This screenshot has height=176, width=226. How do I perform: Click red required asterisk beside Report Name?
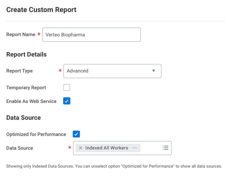point(39,34)
